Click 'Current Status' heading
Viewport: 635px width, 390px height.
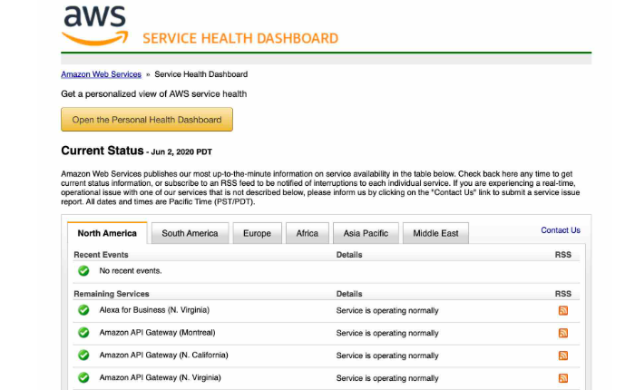[103, 151]
